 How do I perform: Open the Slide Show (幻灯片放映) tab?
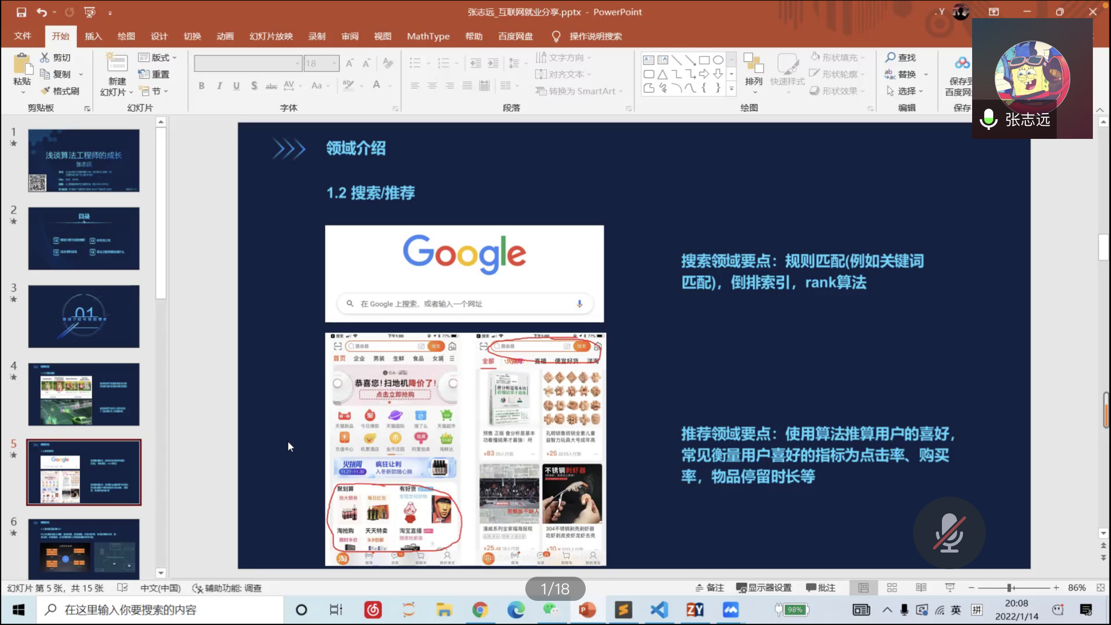(271, 36)
